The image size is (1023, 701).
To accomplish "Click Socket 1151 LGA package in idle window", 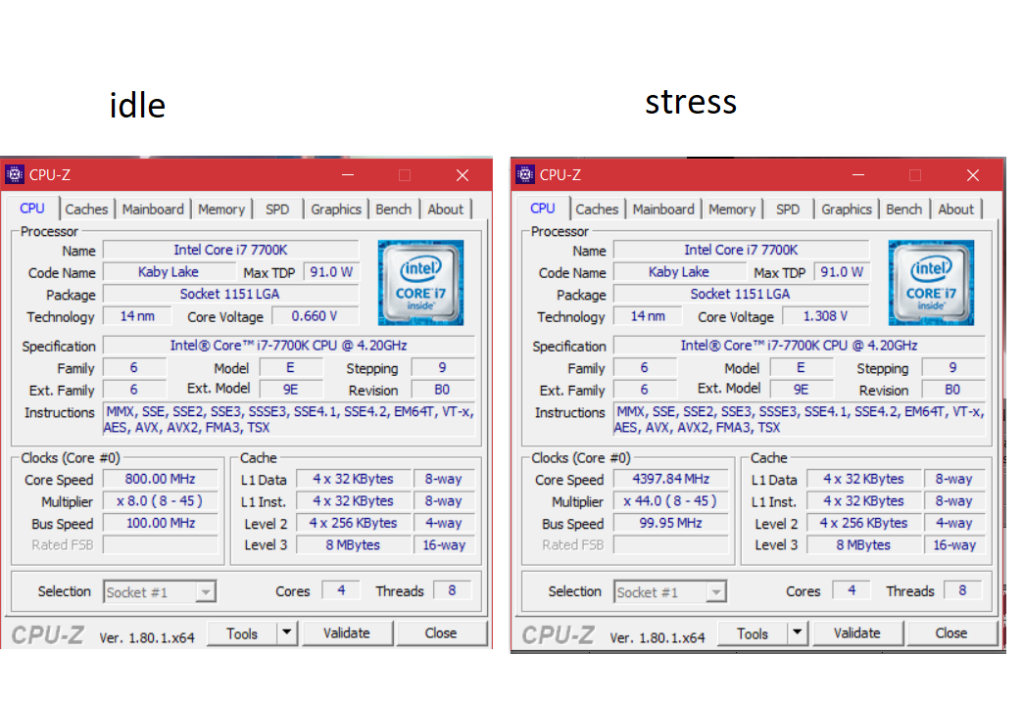I will [231, 294].
